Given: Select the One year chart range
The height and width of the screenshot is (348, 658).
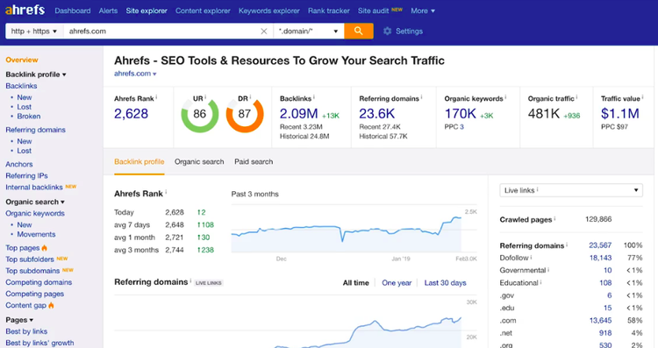Looking at the screenshot, I should tap(397, 283).
